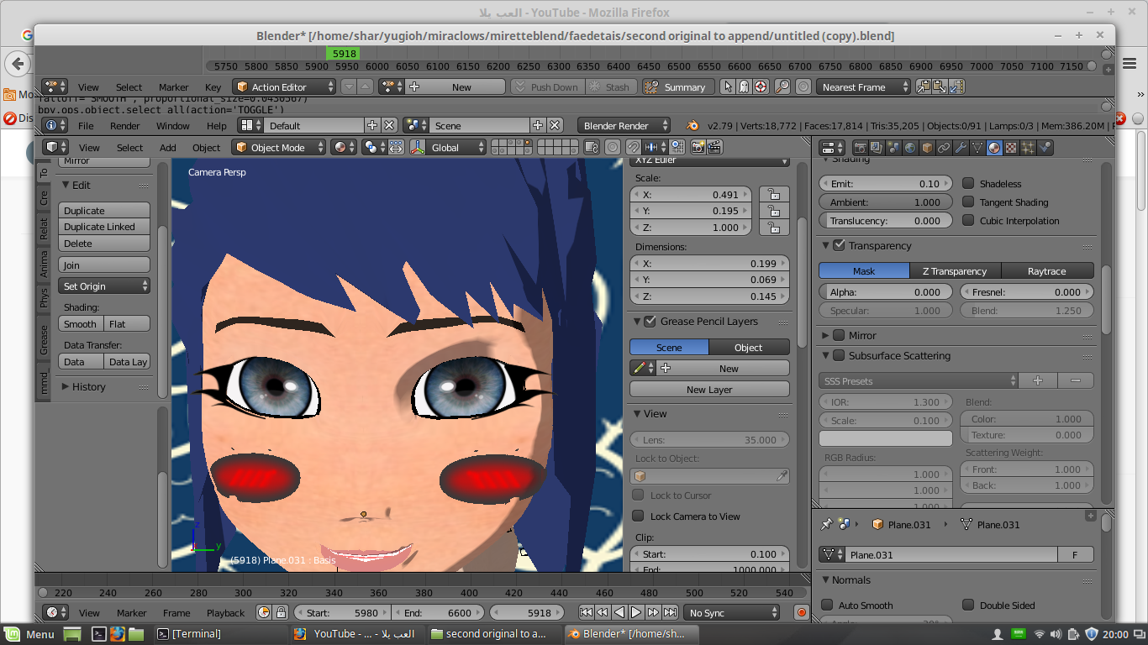This screenshot has width=1148, height=645.
Task: Toggle lock time to other windows padlock
Action: pos(281,613)
